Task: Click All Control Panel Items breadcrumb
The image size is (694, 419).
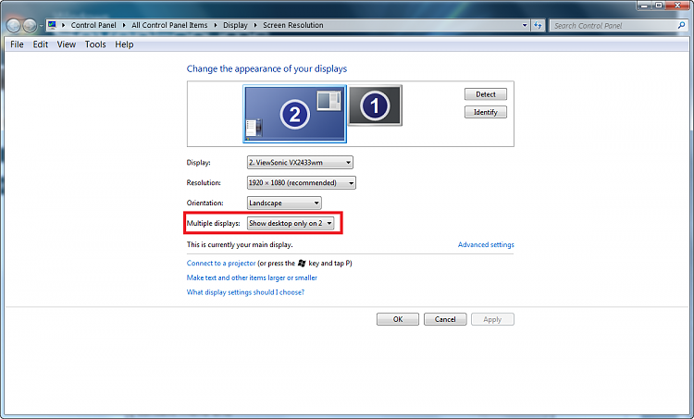Action: click(x=169, y=25)
